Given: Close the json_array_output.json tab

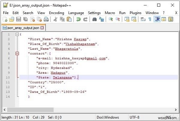Looking at the screenshot, I should pyautogui.click(x=42, y=28).
